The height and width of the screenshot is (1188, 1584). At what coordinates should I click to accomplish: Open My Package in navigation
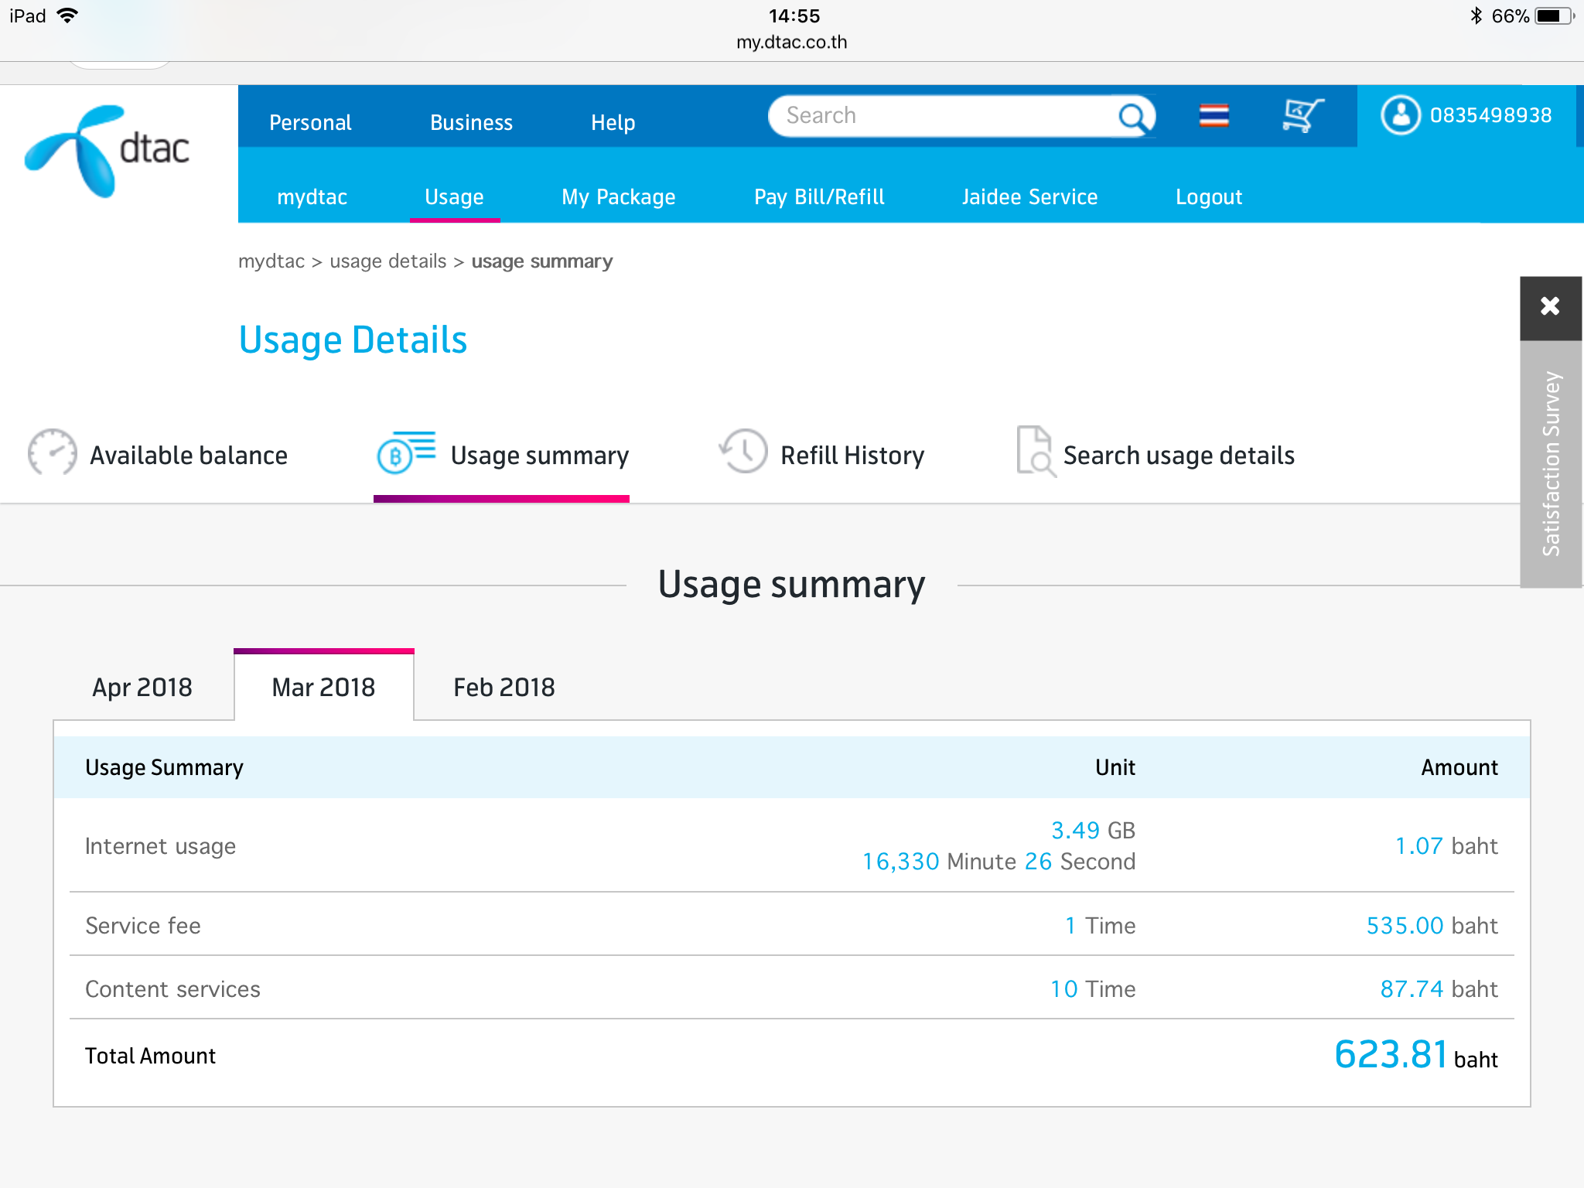pyautogui.click(x=619, y=197)
